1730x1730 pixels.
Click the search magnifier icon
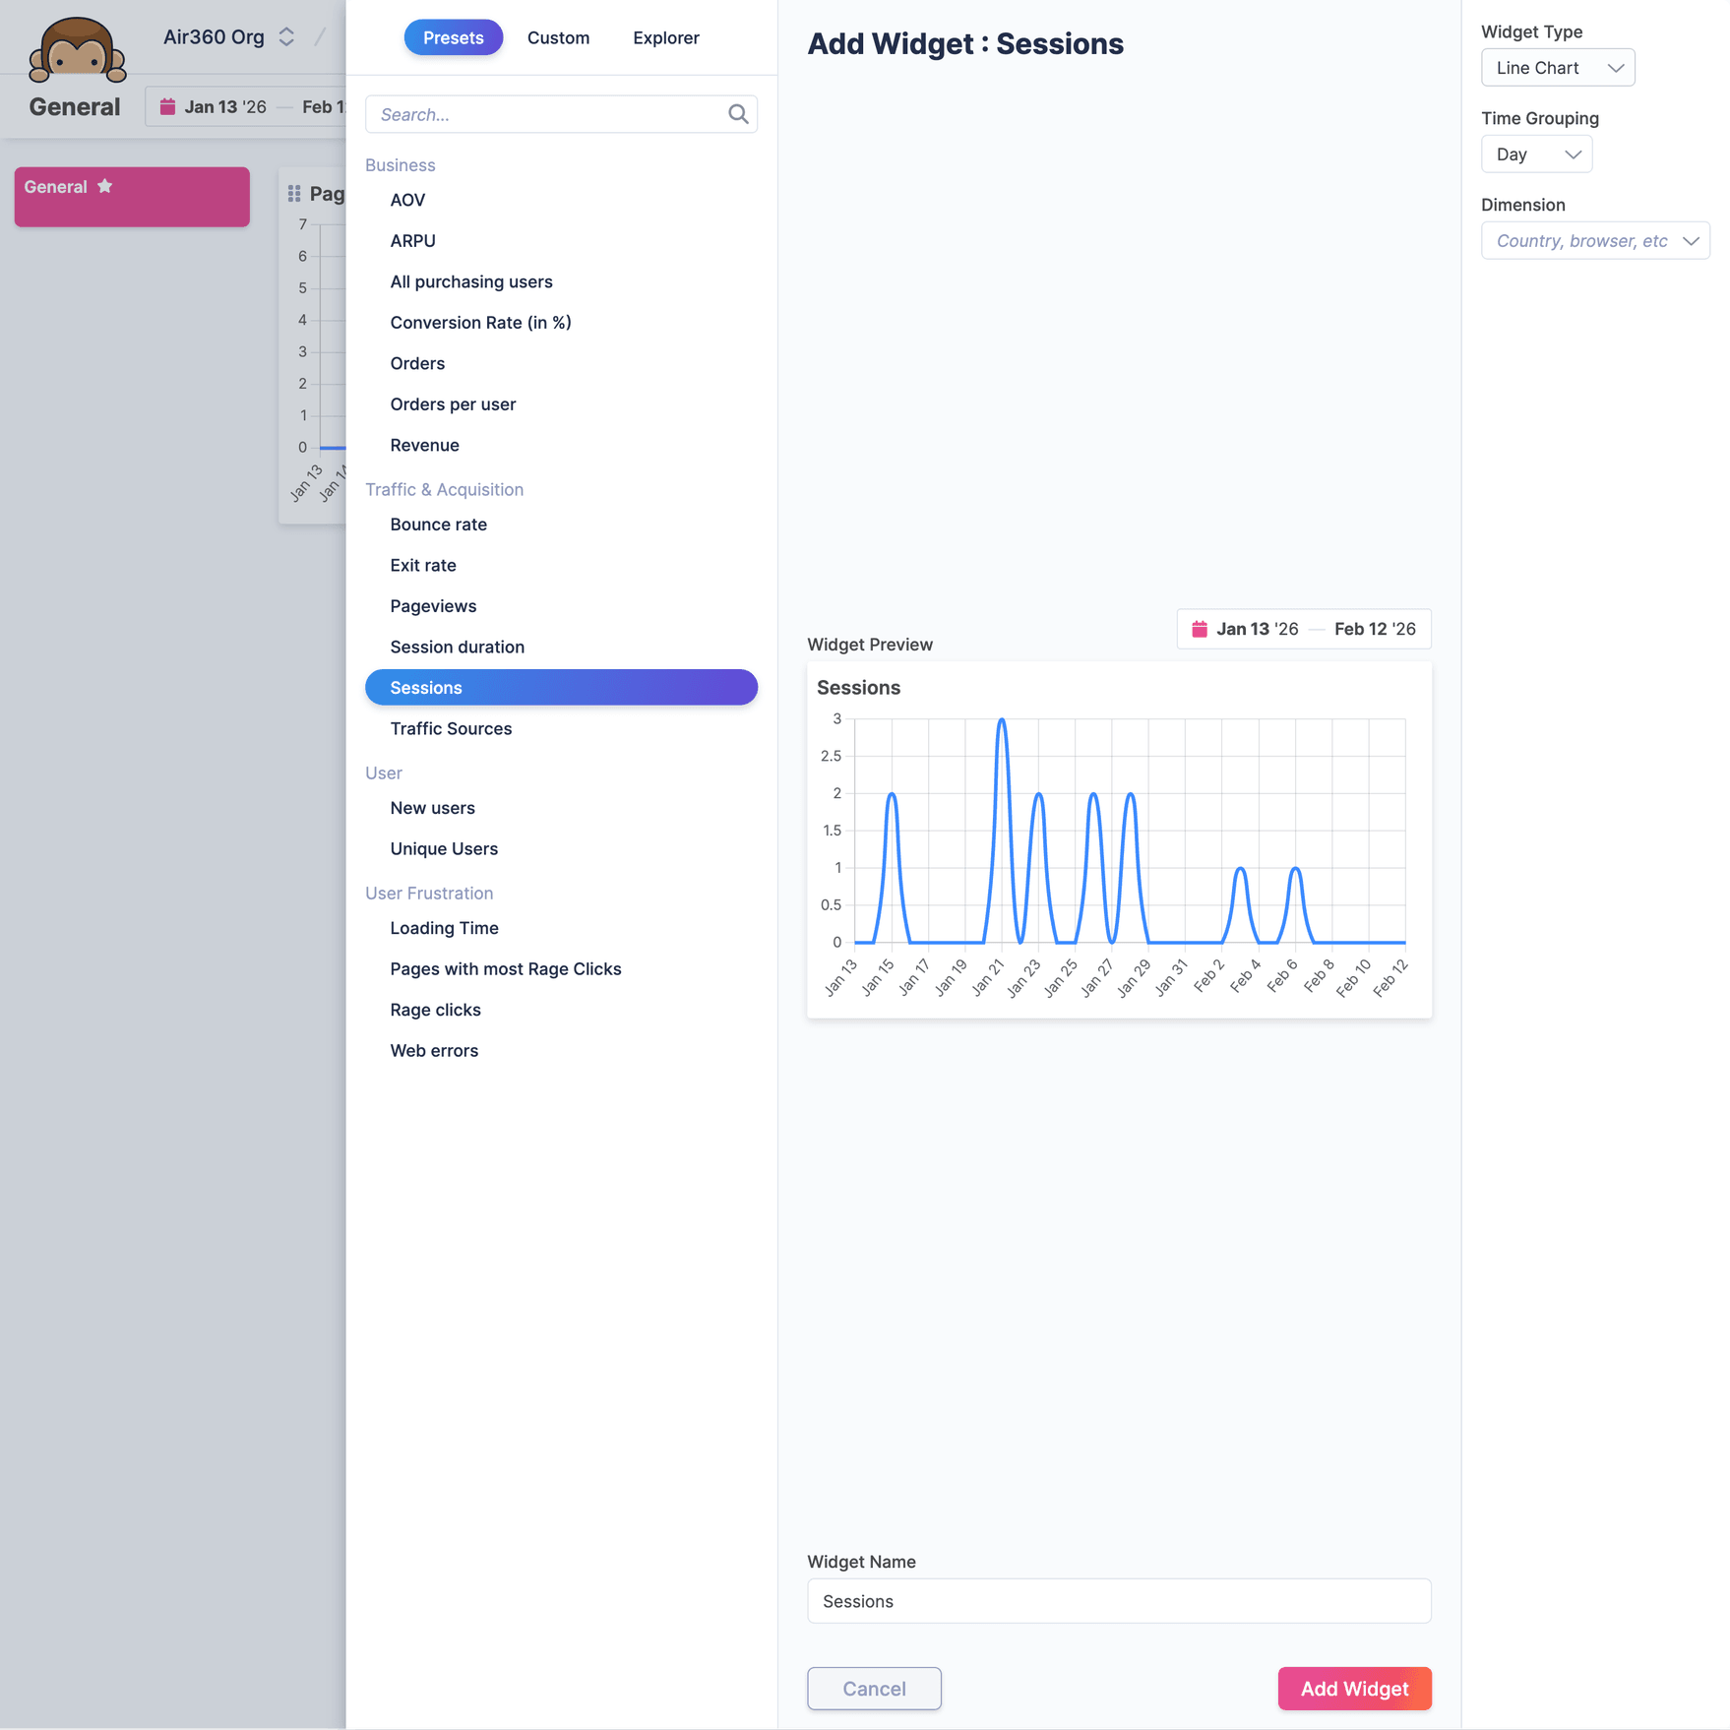coord(737,114)
